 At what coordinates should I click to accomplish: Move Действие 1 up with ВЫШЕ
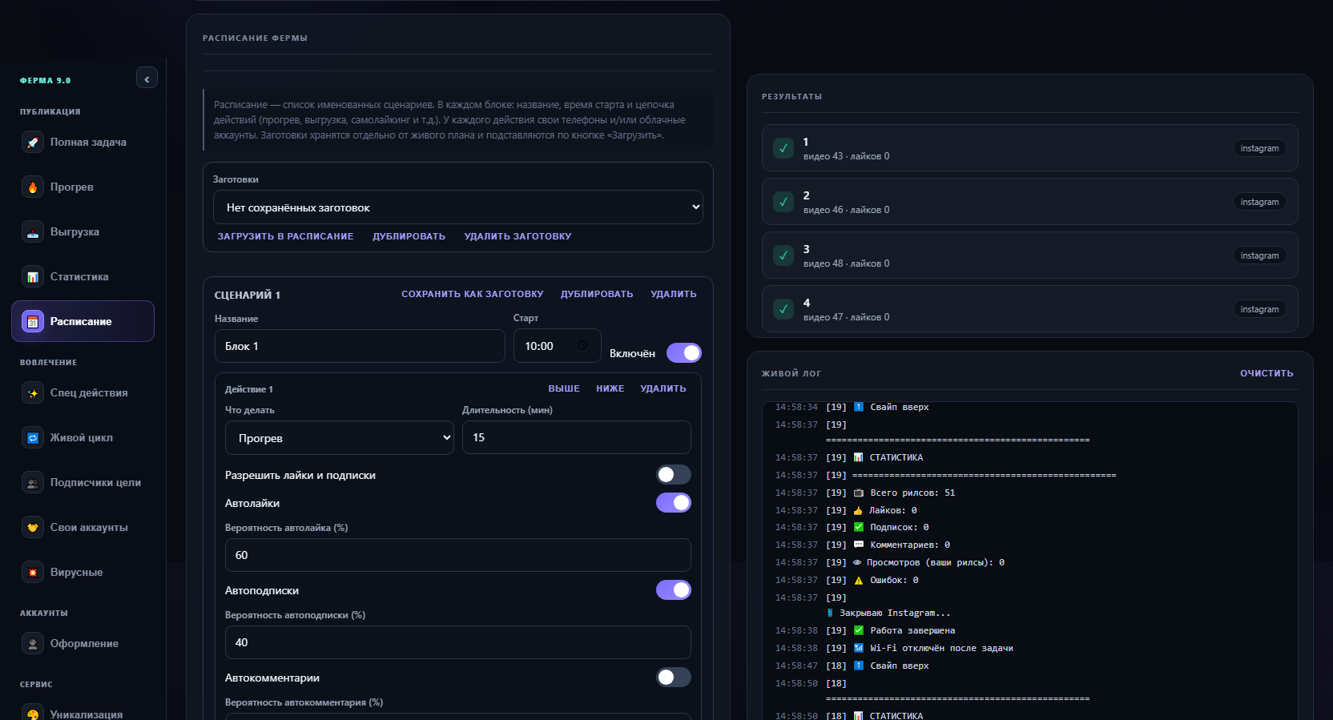564,389
